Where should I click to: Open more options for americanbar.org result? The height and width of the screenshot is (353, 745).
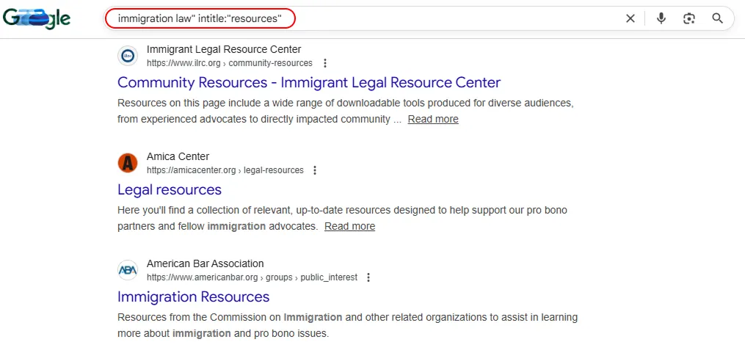point(368,277)
